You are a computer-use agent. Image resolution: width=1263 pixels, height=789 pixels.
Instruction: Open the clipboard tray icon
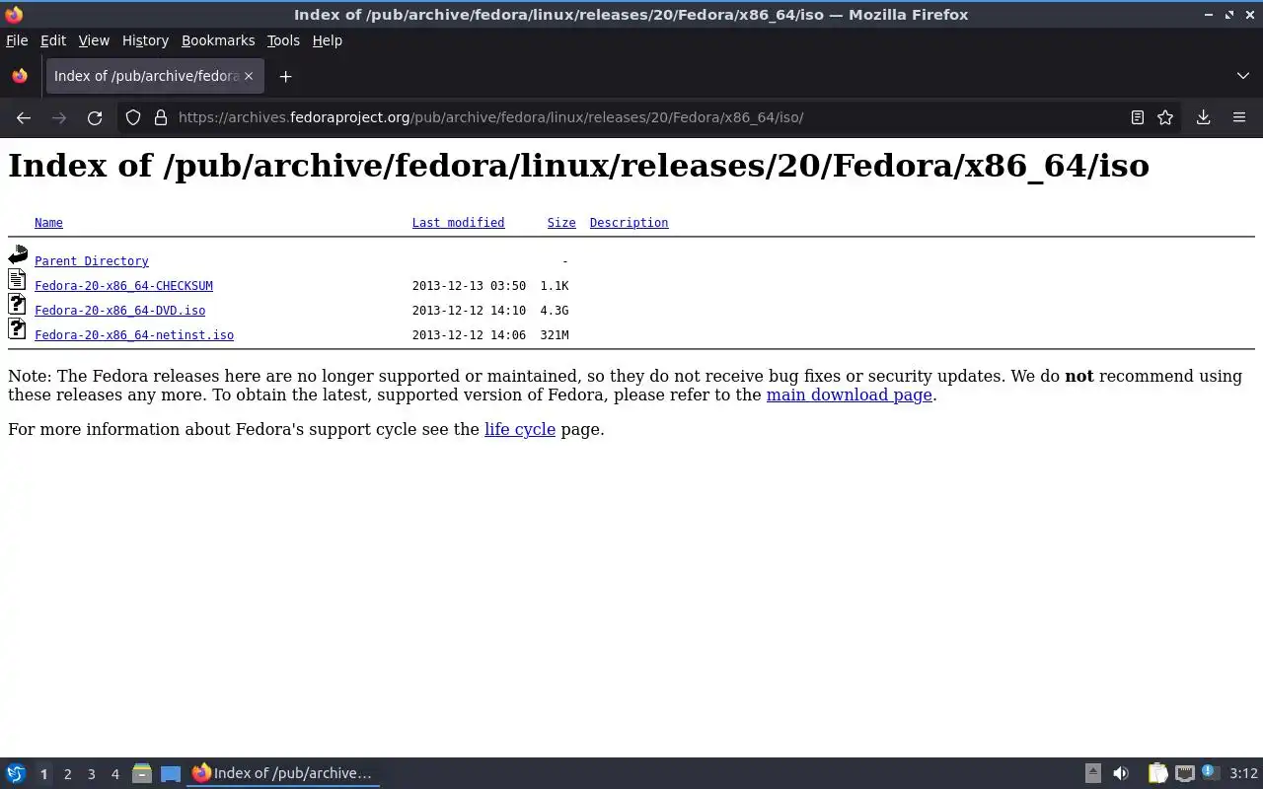pyautogui.click(x=1157, y=773)
